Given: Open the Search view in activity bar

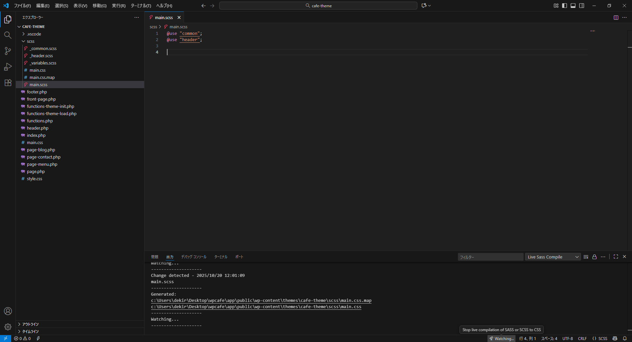Looking at the screenshot, I should [x=8, y=35].
